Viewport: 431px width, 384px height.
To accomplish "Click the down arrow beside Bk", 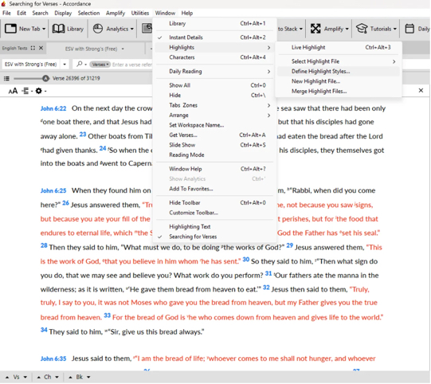I will (x=88, y=377).
